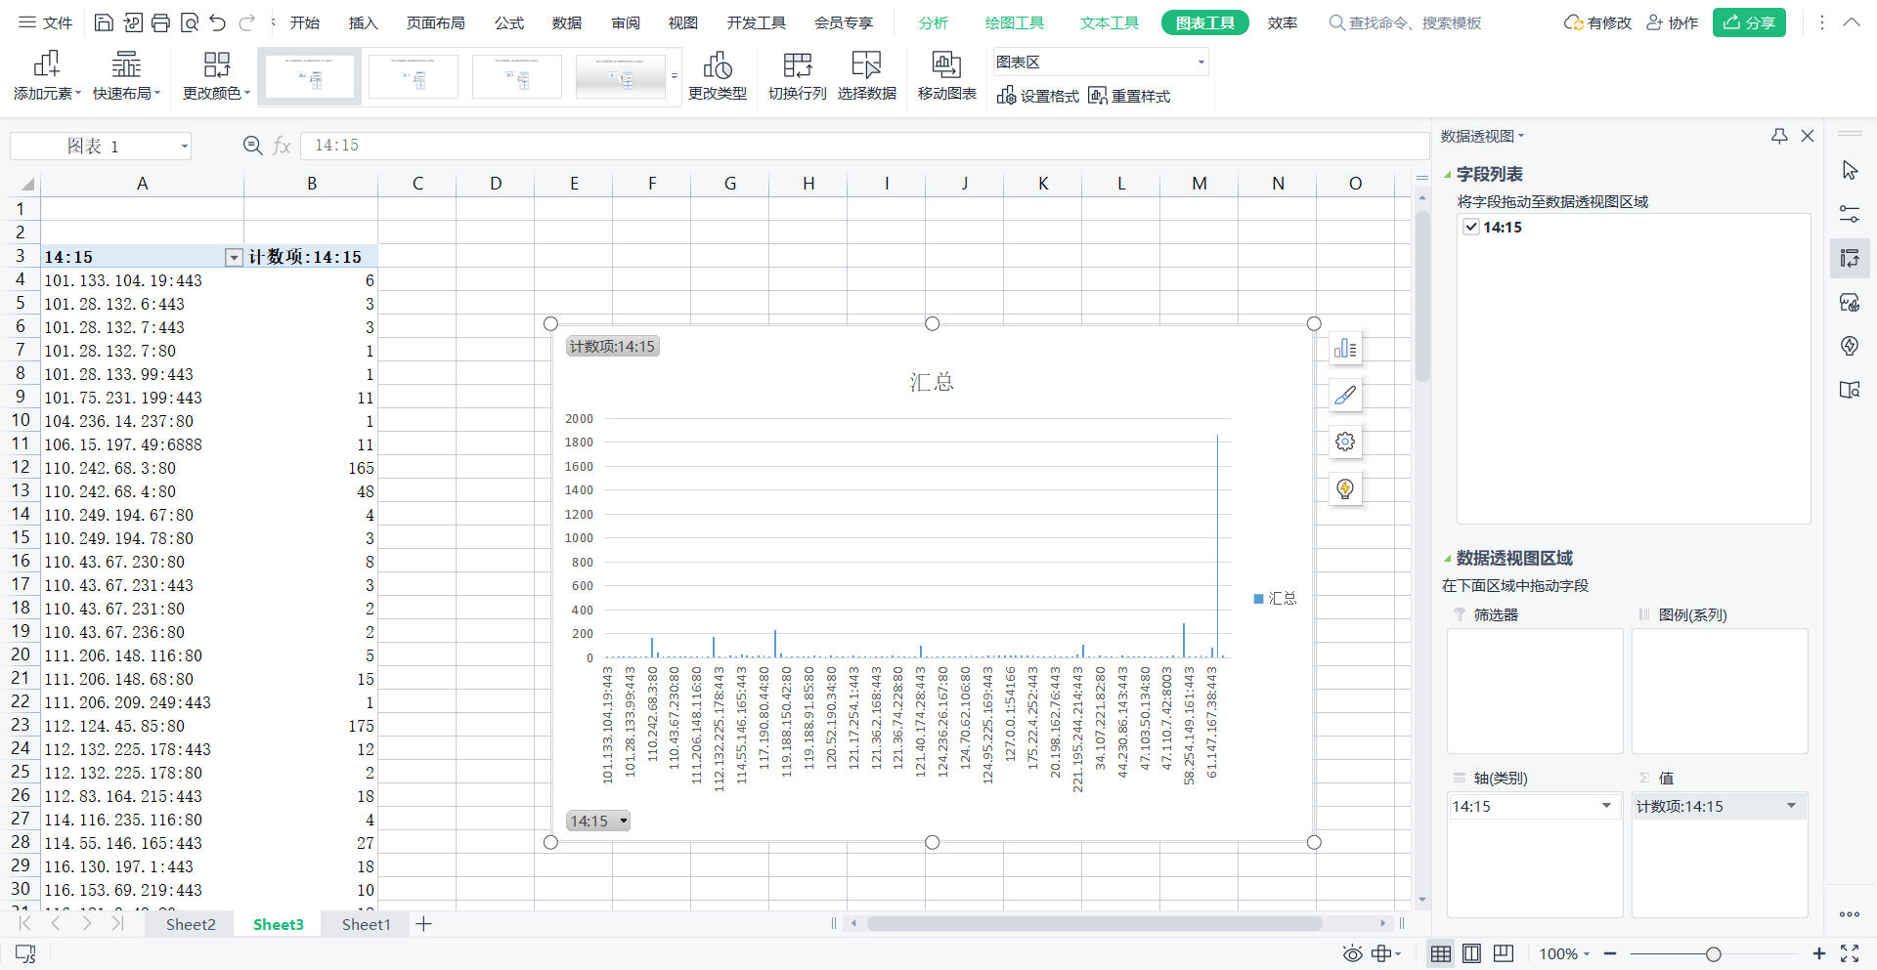Click 更改类型 chart type button
The height and width of the screenshot is (970, 1877).
[x=718, y=76]
